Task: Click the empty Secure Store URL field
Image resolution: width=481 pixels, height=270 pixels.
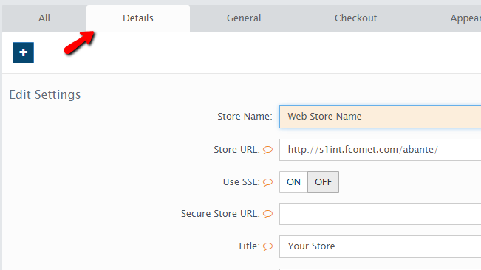Action: [x=380, y=214]
